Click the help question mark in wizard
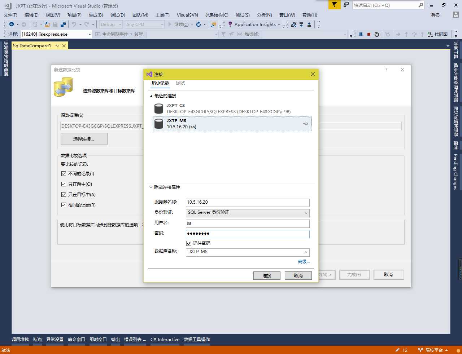The width and height of the screenshot is (462, 354). (x=386, y=70)
